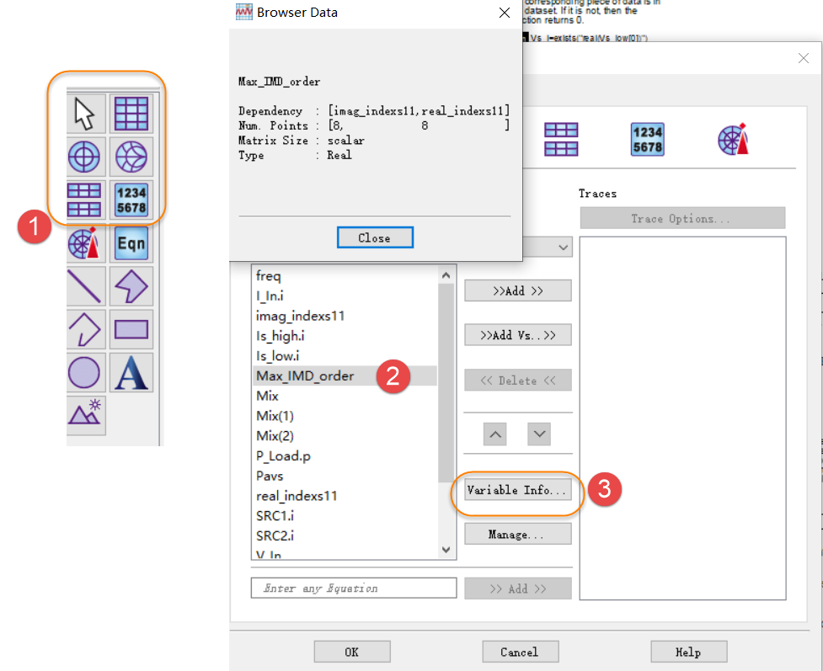
Task: Select SRC1.i variable
Action: pos(345,516)
